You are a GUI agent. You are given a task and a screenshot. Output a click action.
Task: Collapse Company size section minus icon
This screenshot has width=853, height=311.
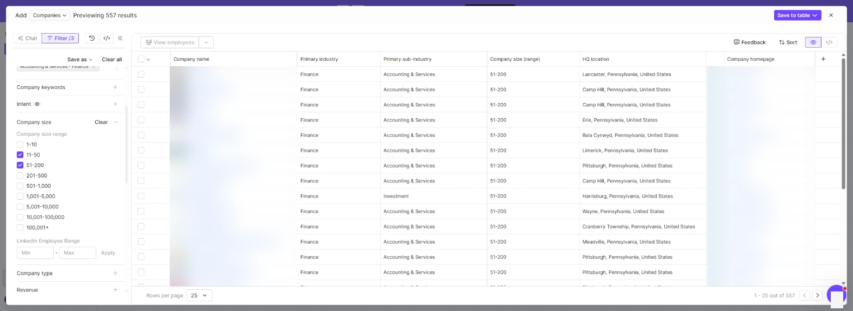pyautogui.click(x=115, y=122)
